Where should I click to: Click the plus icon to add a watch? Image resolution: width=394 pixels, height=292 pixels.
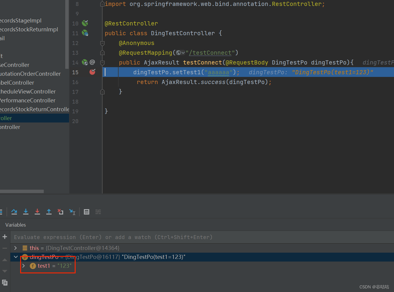[x=5, y=237]
